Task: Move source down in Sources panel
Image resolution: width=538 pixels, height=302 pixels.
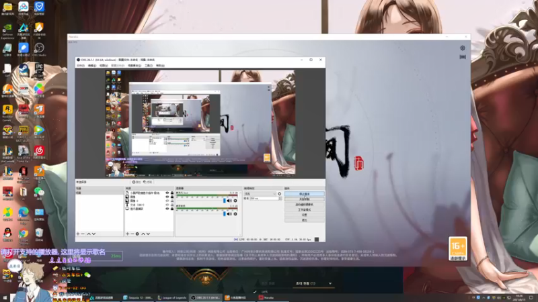Action: 148,234
